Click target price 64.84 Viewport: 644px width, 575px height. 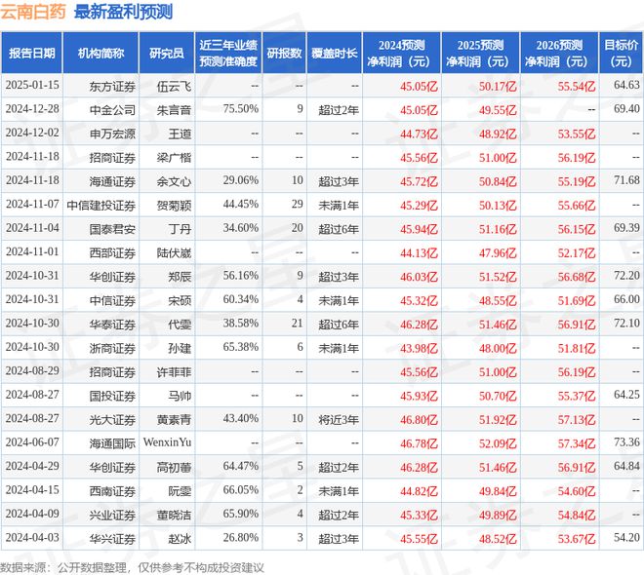tap(626, 466)
